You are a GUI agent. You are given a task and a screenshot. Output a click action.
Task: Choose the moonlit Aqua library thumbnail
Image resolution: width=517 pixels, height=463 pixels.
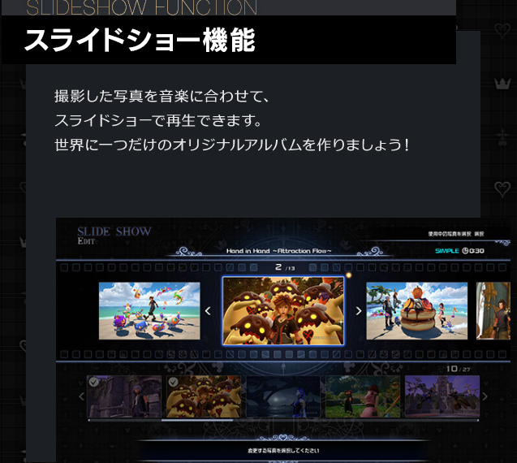pos(283,396)
